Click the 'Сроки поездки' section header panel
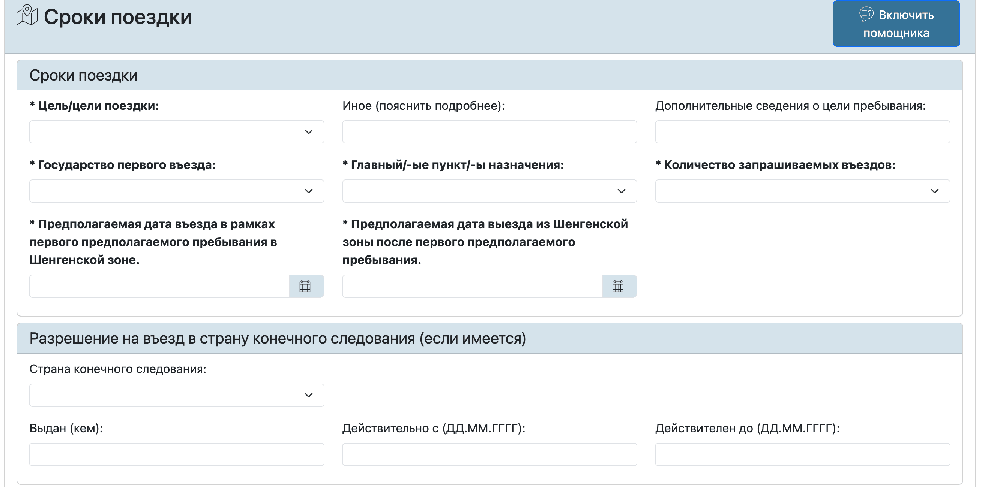 489,75
